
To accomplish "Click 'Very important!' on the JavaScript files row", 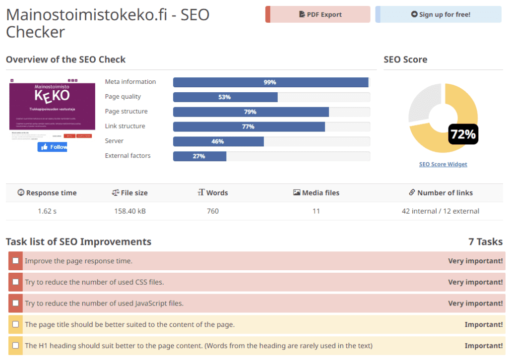I will click(x=475, y=303).
